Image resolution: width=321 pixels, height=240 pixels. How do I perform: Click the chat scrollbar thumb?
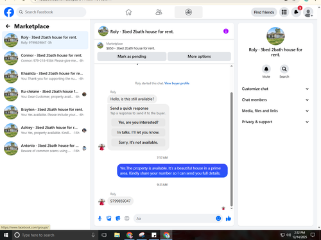tap(231, 149)
